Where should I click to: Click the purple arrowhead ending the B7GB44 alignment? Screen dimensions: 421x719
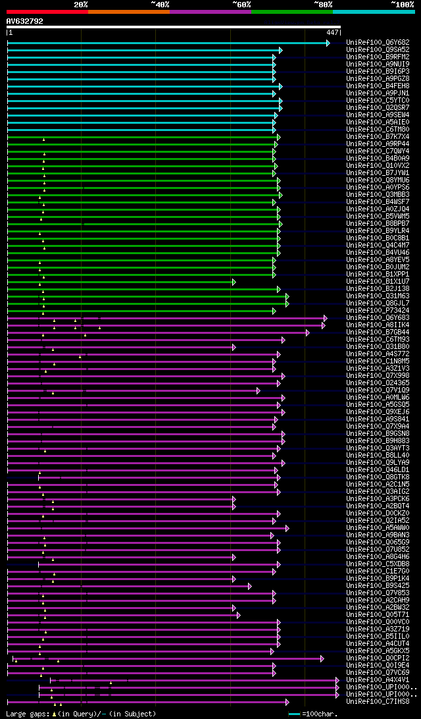pyautogui.click(x=307, y=333)
